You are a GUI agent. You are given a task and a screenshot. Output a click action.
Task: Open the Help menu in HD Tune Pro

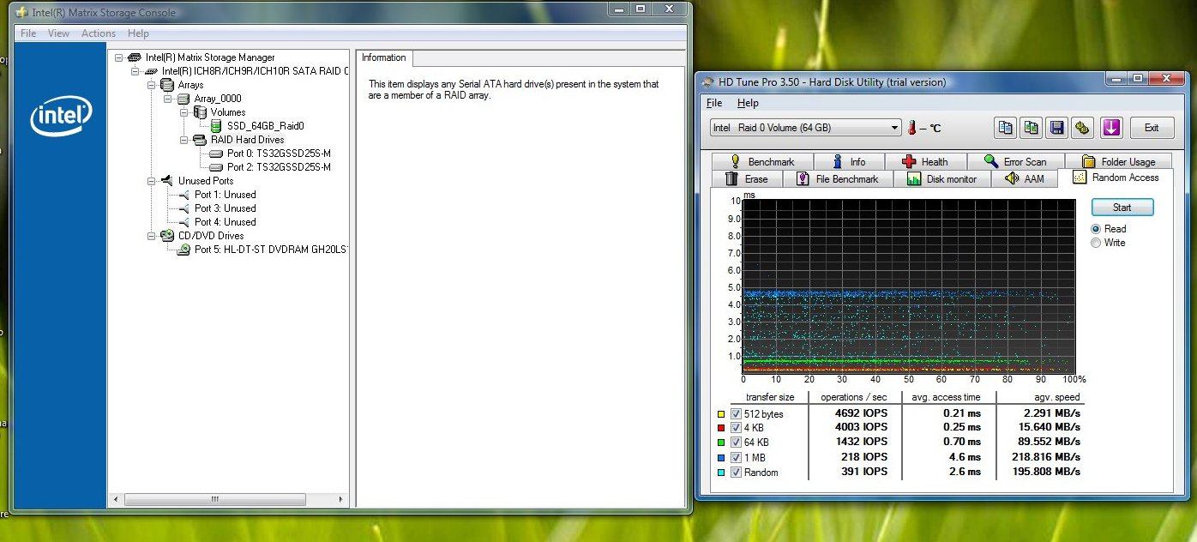(x=748, y=103)
